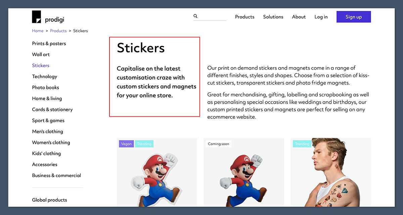Open Photo books category
403x215 pixels.
[x=45, y=88]
